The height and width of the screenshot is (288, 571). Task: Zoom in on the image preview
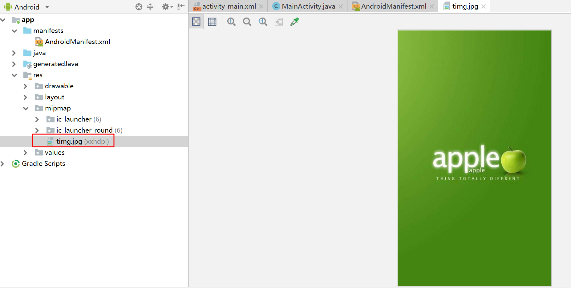click(231, 22)
